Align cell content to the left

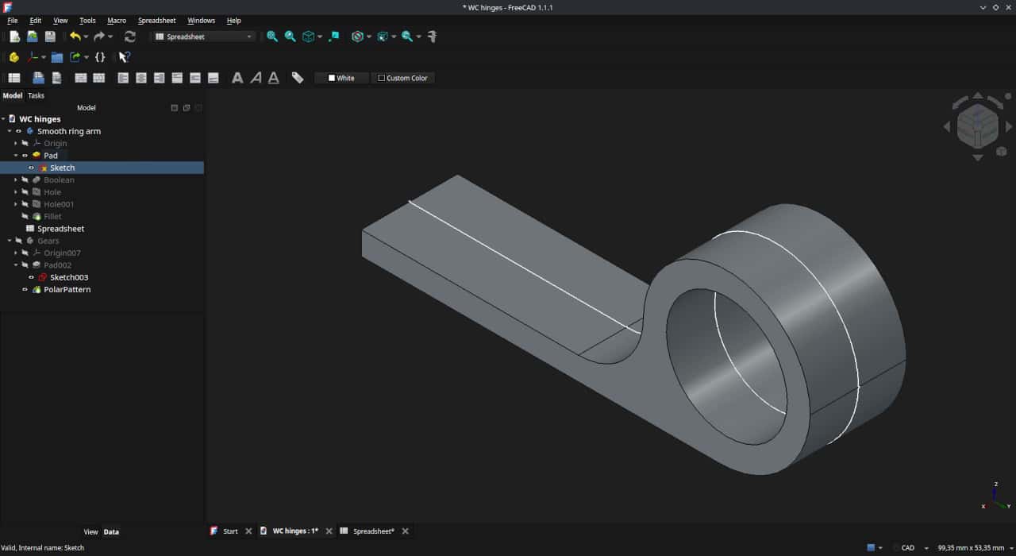click(x=123, y=78)
